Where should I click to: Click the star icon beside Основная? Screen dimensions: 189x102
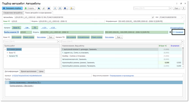tap(174, 32)
